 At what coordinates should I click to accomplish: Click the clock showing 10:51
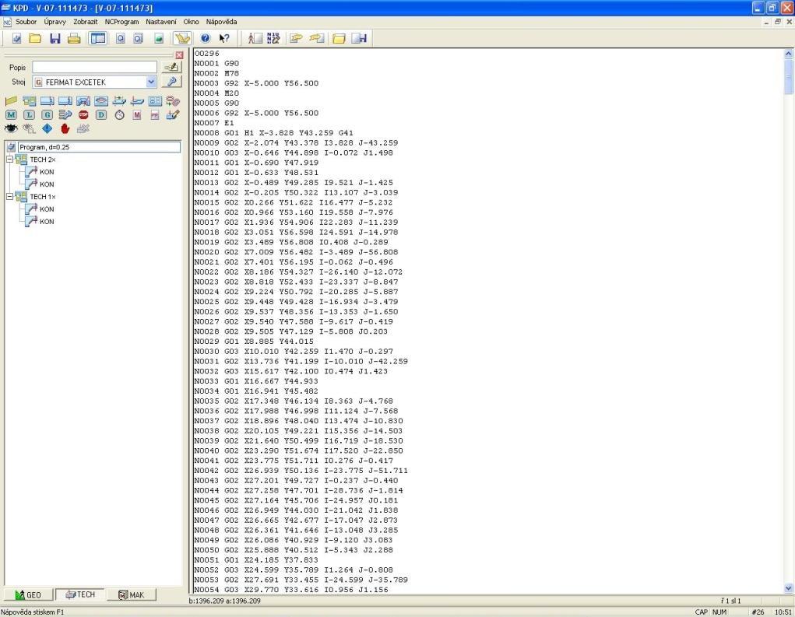pos(783,612)
